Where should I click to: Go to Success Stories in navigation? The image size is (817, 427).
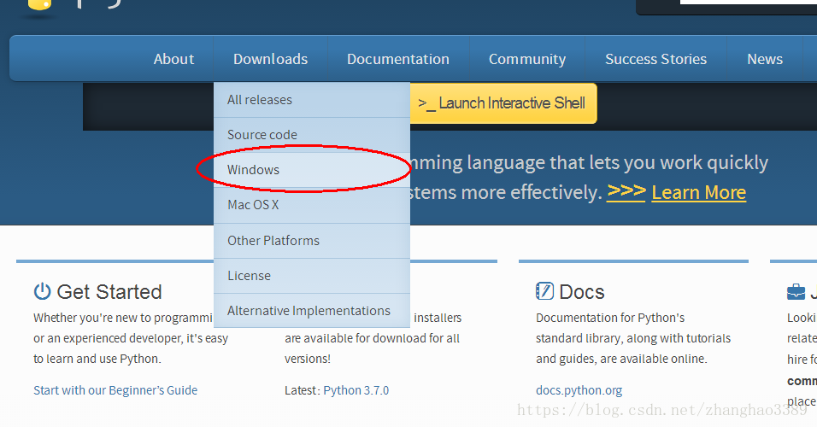click(x=655, y=59)
